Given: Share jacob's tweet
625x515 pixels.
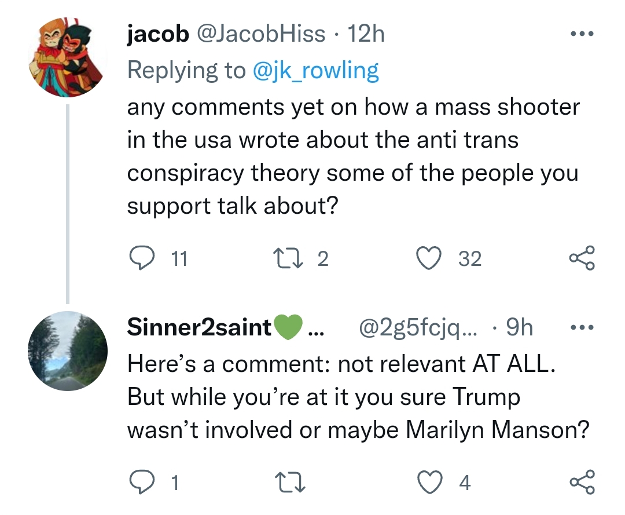Looking at the screenshot, I should tap(582, 258).
